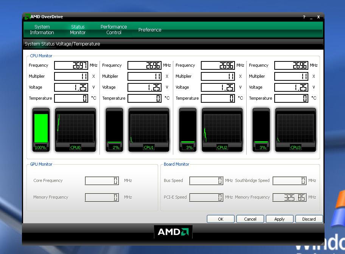Click the CPU Monitor group label
The height and width of the screenshot is (254, 345).
point(41,56)
